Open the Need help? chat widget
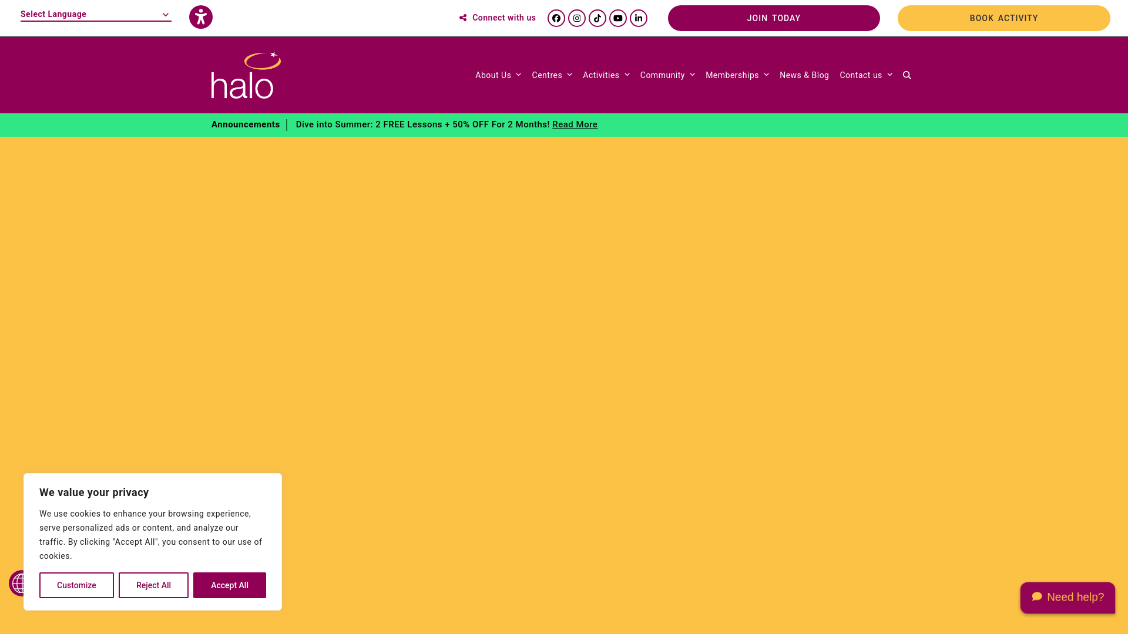Image resolution: width=1128 pixels, height=634 pixels. (1067, 598)
